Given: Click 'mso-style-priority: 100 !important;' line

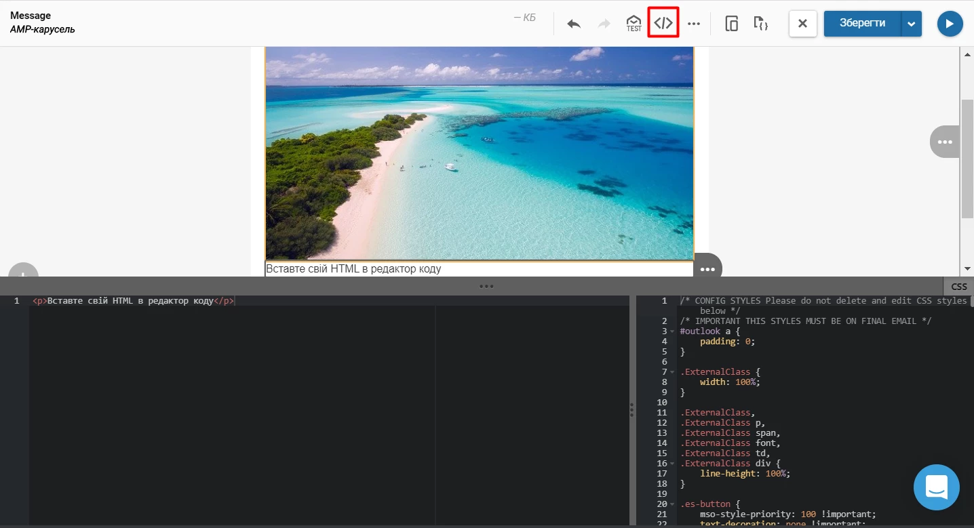Looking at the screenshot, I should tap(788, 514).
